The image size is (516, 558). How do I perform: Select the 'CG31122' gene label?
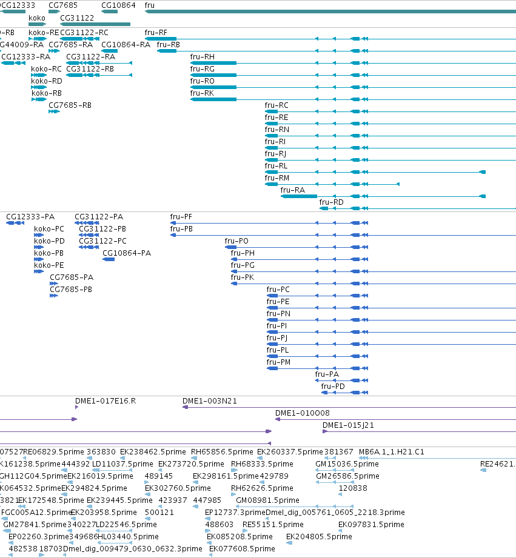pyautogui.click(x=77, y=18)
